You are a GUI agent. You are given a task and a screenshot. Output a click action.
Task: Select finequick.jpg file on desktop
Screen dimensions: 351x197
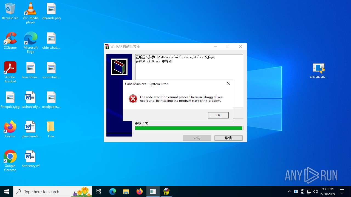coord(10,100)
